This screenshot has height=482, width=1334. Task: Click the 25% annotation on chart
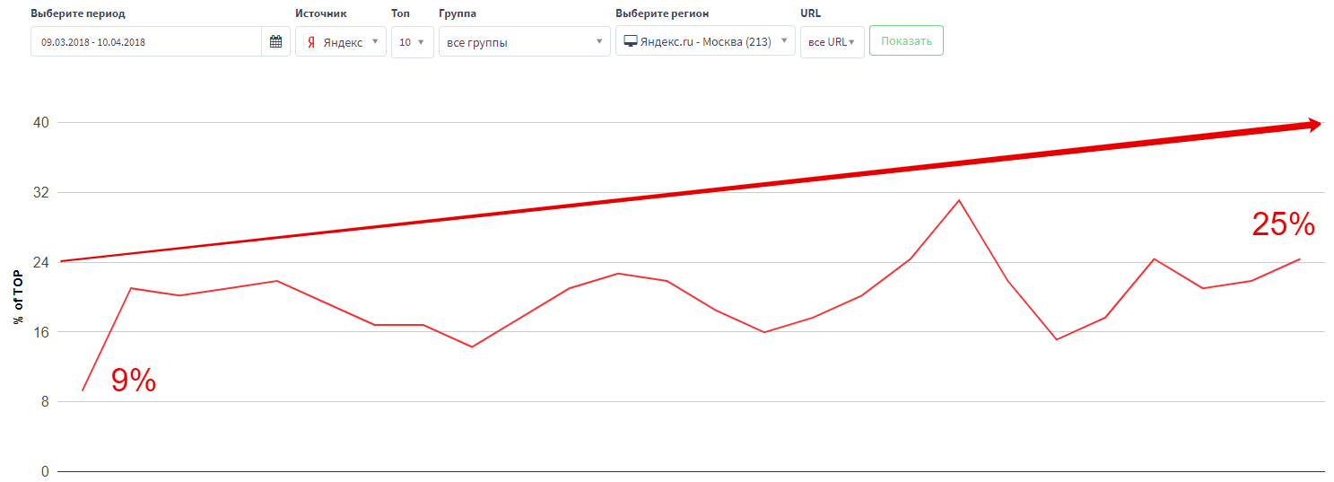coord(1283,224)
